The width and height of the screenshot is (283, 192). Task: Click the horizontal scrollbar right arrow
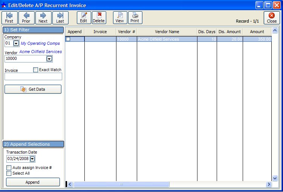tap(269, 184)
